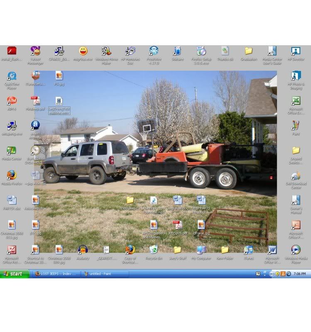The height and width of the screenshot is (332, 311).
Task: Open the JPF-Sp09.pdf file
Action: point(178,225)
